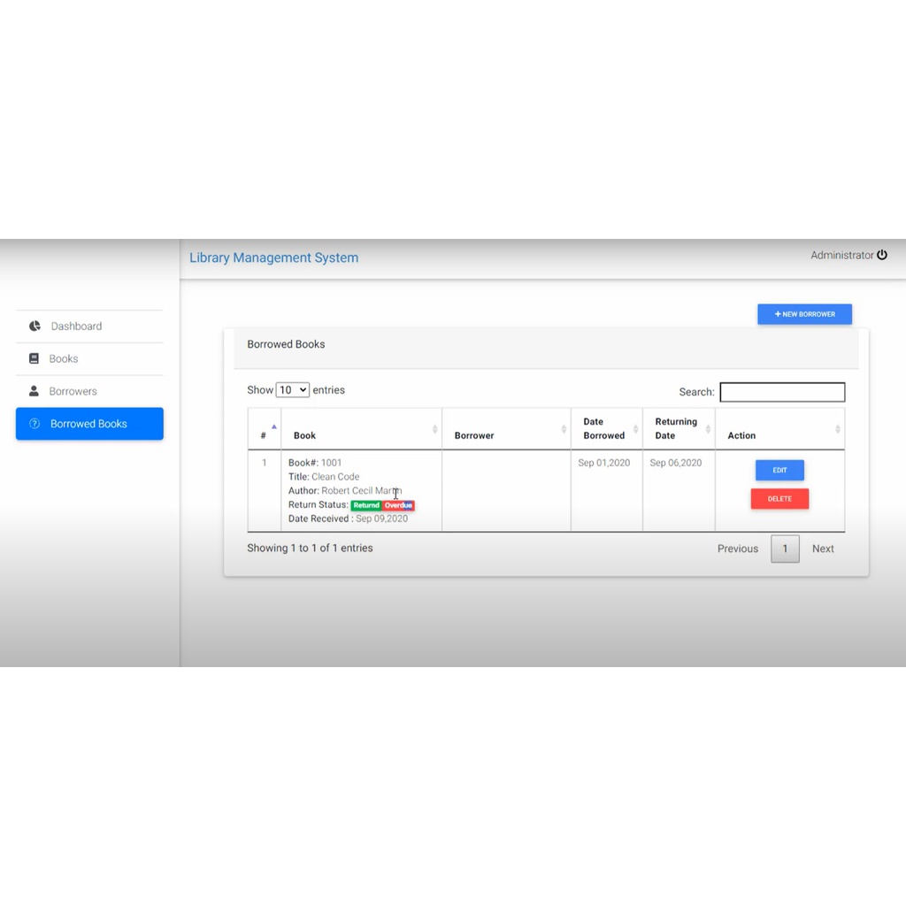Sort by the Returning Date column header
The height and width of the screenshot is (906, 906).
[x=677, y=429]
